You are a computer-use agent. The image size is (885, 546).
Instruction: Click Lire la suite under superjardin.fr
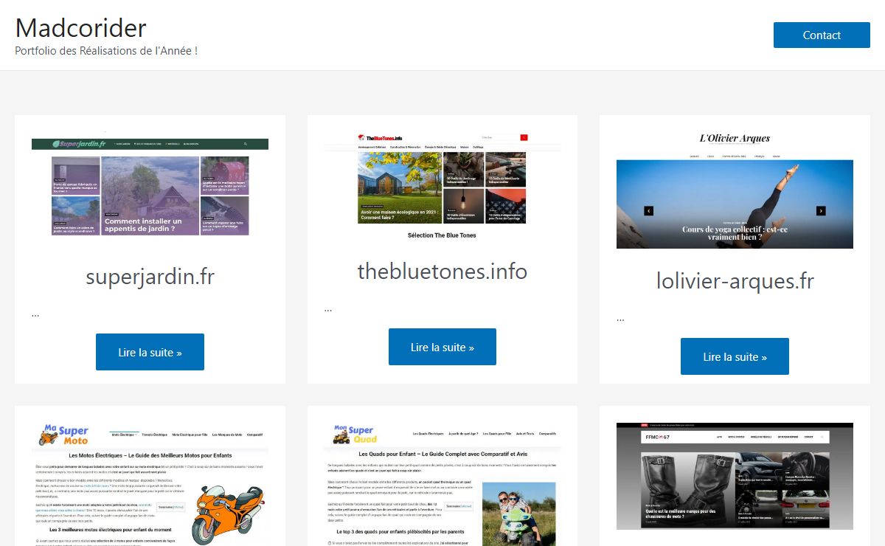150,352
